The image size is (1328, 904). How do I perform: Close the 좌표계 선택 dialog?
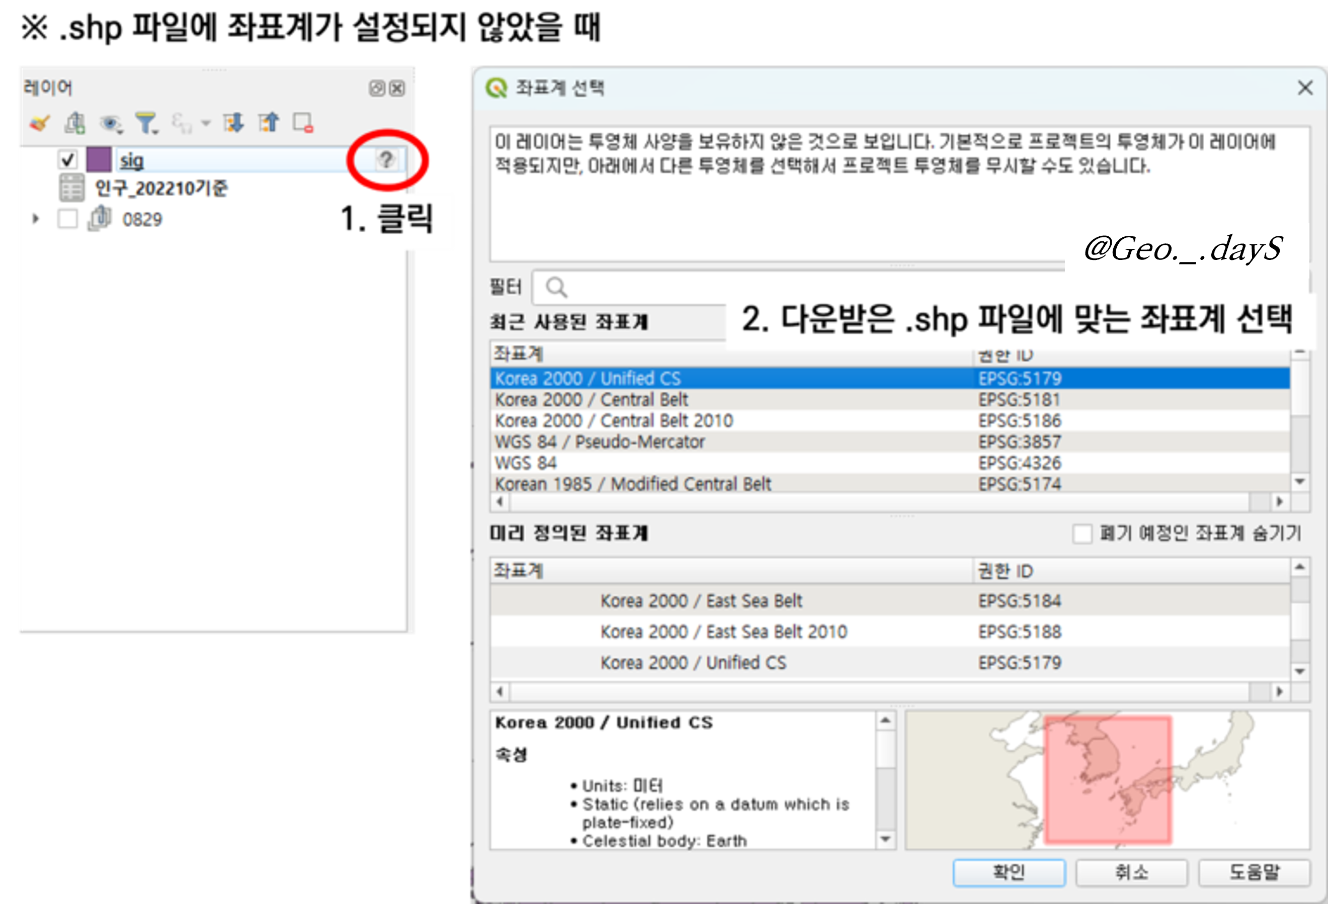(x=1305, y=88)
